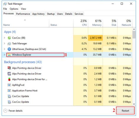Click the scrollbar up arrow
Image resolution: width=139 pixels, height=118 pixels.
[x=134, y=29]
